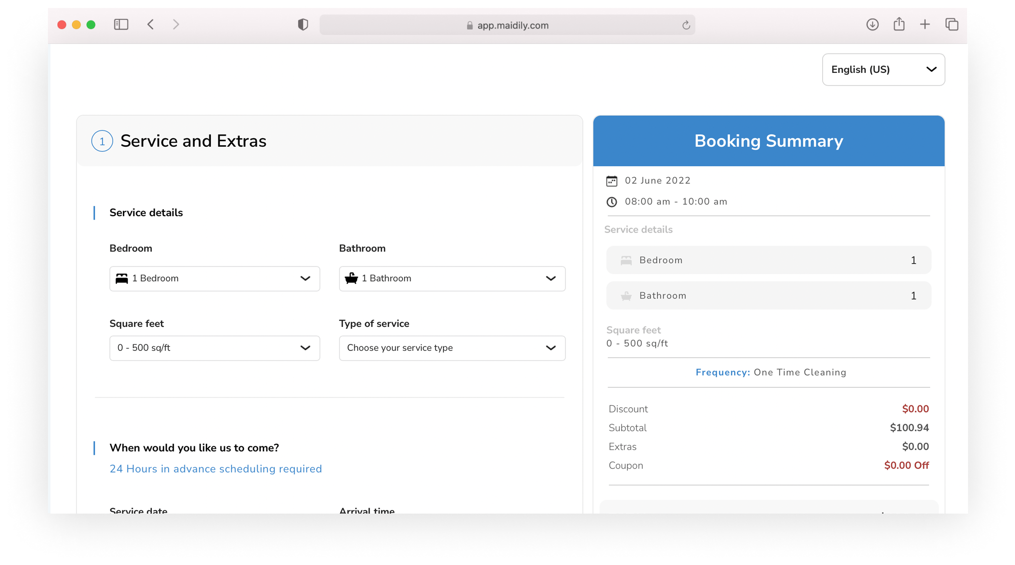The image size is (1015, 565).
Task: Click the Booking Summary header
Action: point(768,141)
